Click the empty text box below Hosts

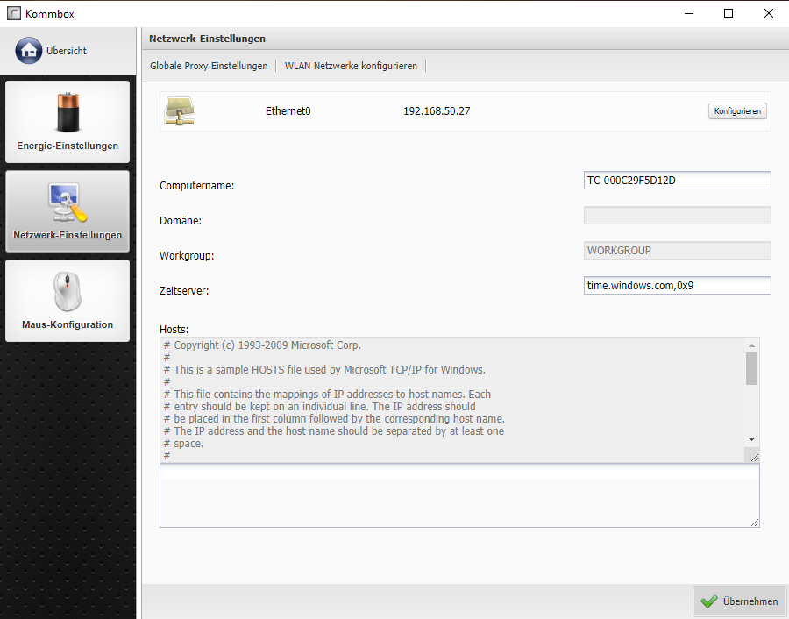click(x=458, y=495)
